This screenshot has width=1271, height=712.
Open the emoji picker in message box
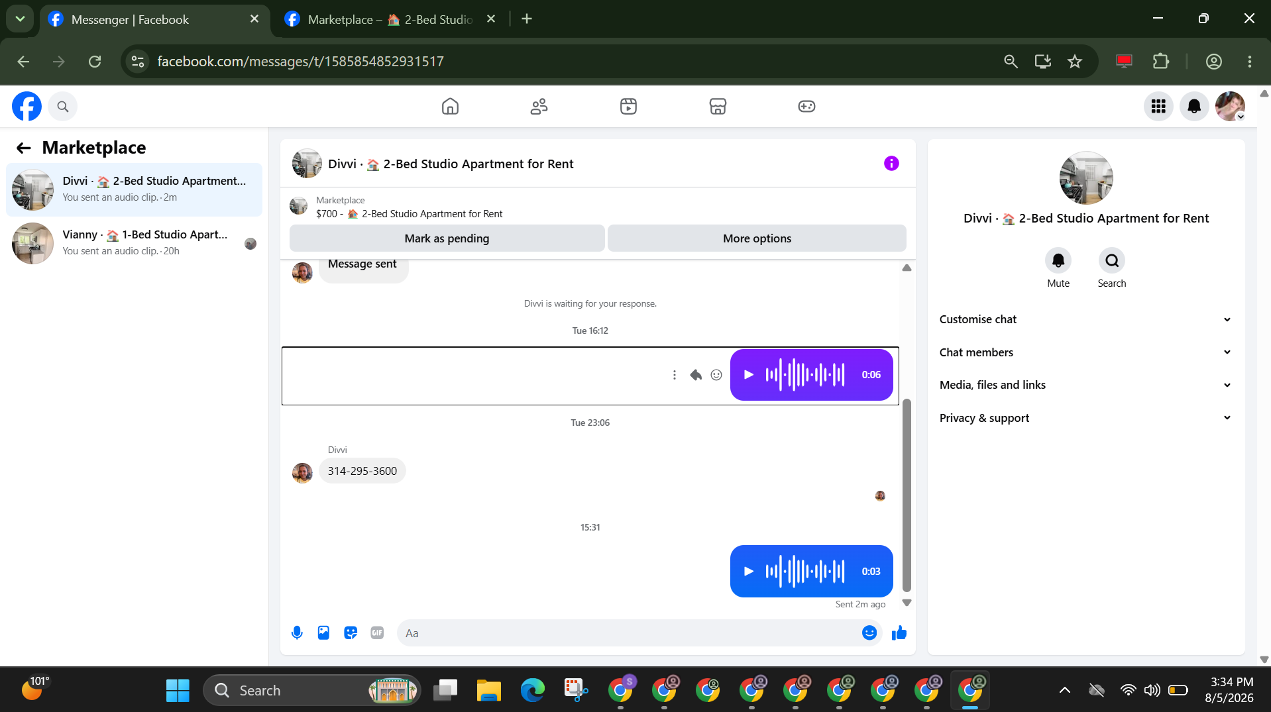point(869,633)
